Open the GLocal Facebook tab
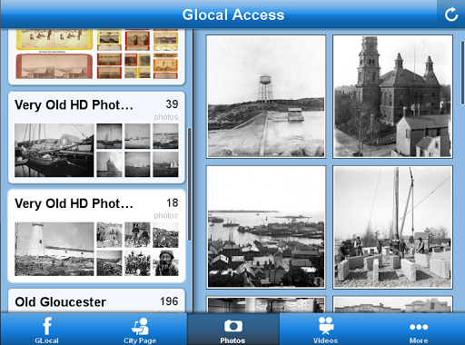The width and height of the screenshot is (465, 345). pyautogui.click(x=46, y=330)
